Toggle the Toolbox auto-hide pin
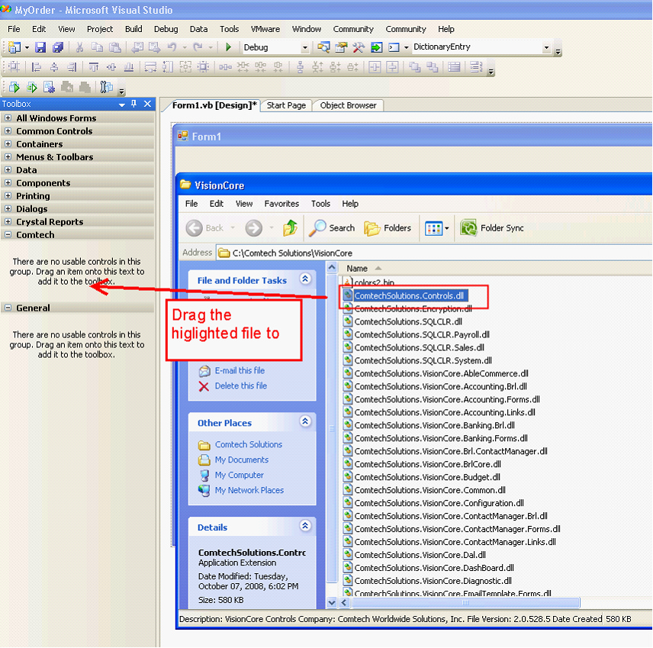 coord(133,104)
